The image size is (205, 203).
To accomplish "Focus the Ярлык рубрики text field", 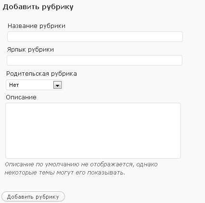I will (x=94, y=60).
